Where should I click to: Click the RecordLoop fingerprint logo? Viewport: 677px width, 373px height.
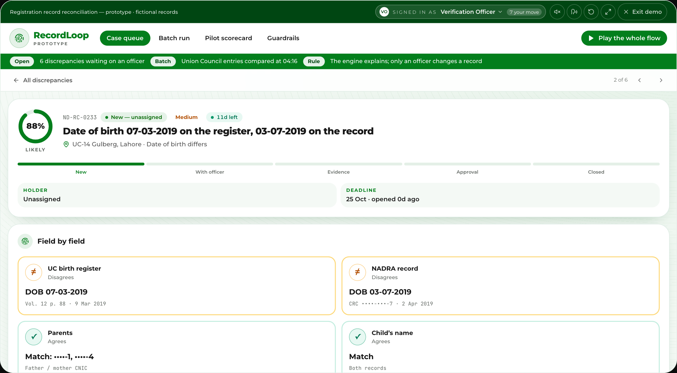coord(19,38)
